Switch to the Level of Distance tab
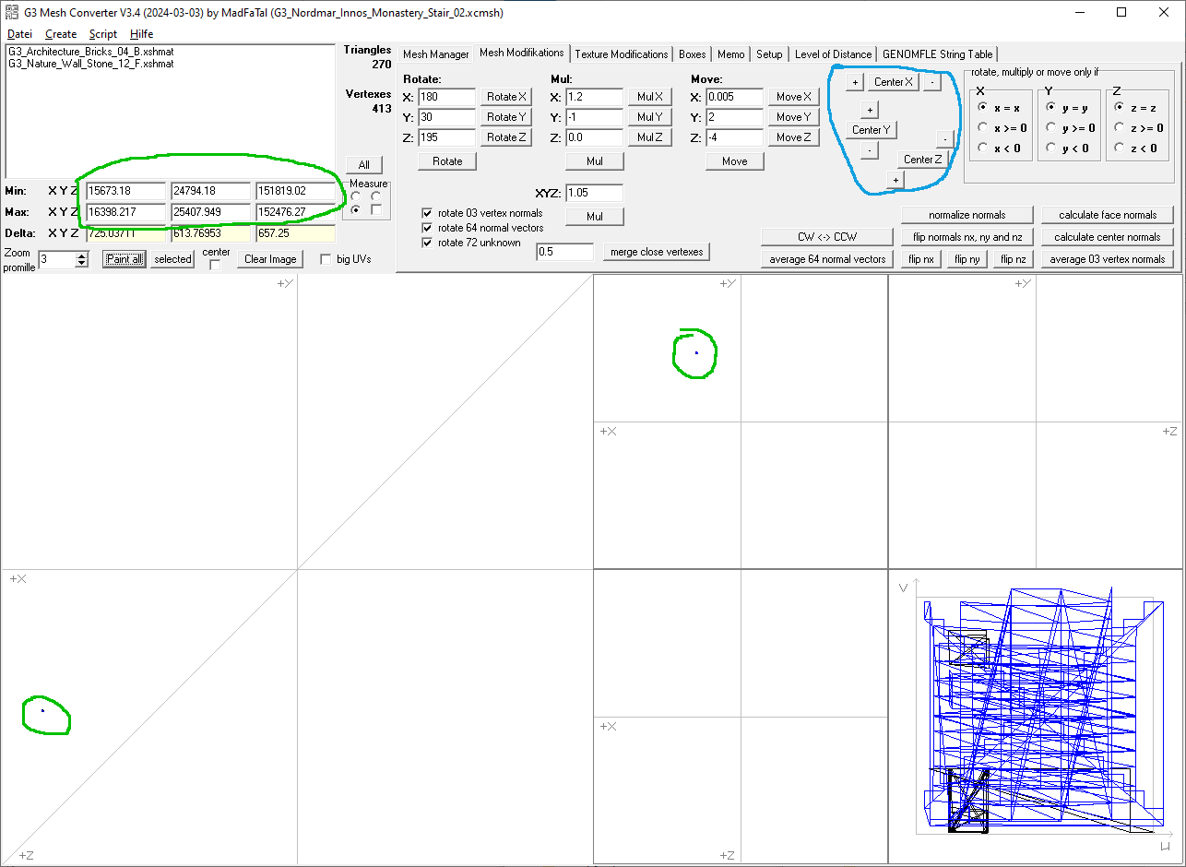1186x867 pixels. (x=832, y=54)
